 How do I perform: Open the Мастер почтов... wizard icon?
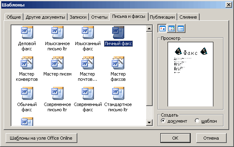(87, 63)
